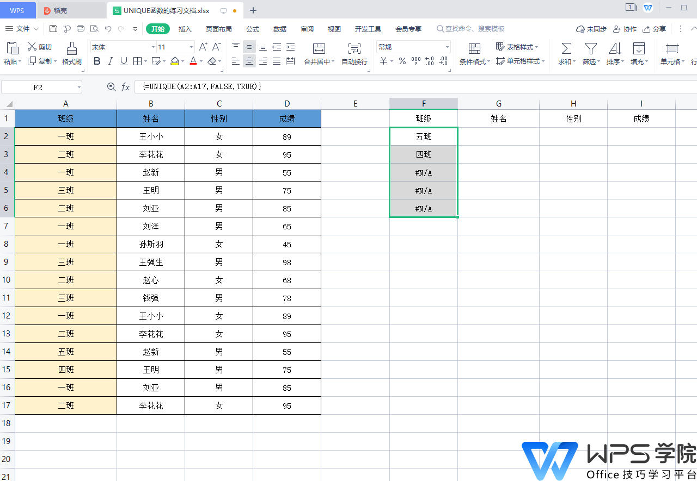Switch to the 公式 tab
Image resolution: width=697 pixels, height=481 pixels.
tap(253, 29)
